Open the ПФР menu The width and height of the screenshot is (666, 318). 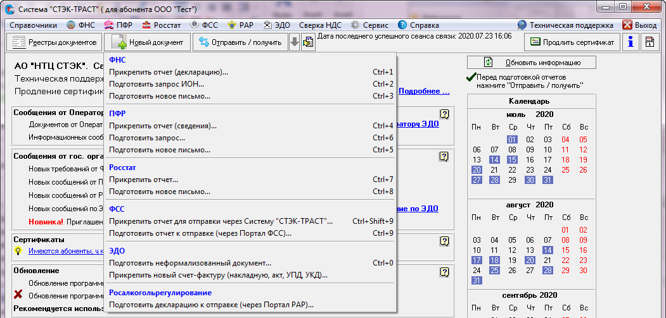[119, 25]
